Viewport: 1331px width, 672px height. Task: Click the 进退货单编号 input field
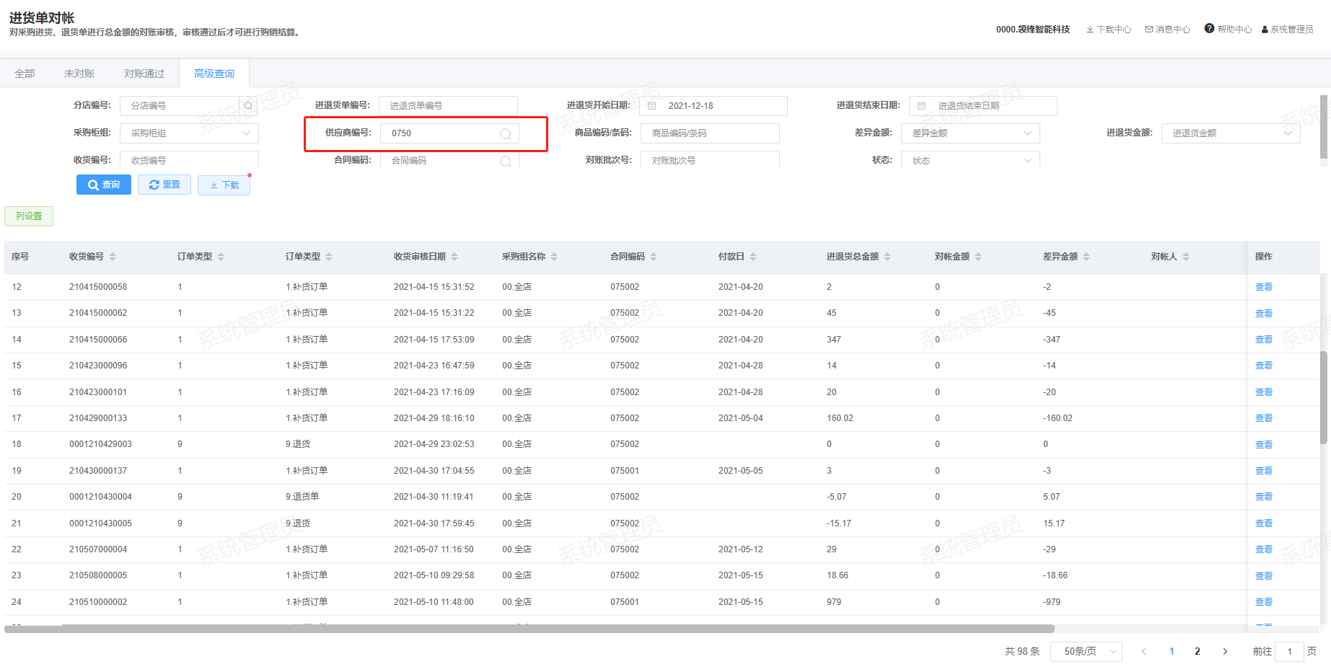(448, 106)
